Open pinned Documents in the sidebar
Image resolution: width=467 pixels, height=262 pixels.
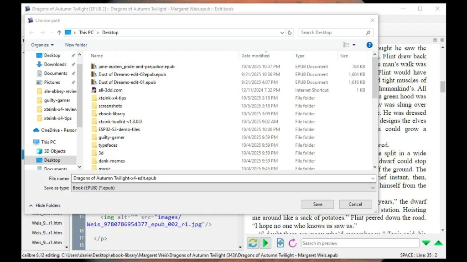(x=55, y=73)
